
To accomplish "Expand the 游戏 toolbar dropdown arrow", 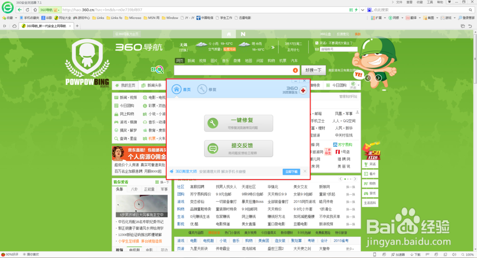I will (x=455, y=18).
